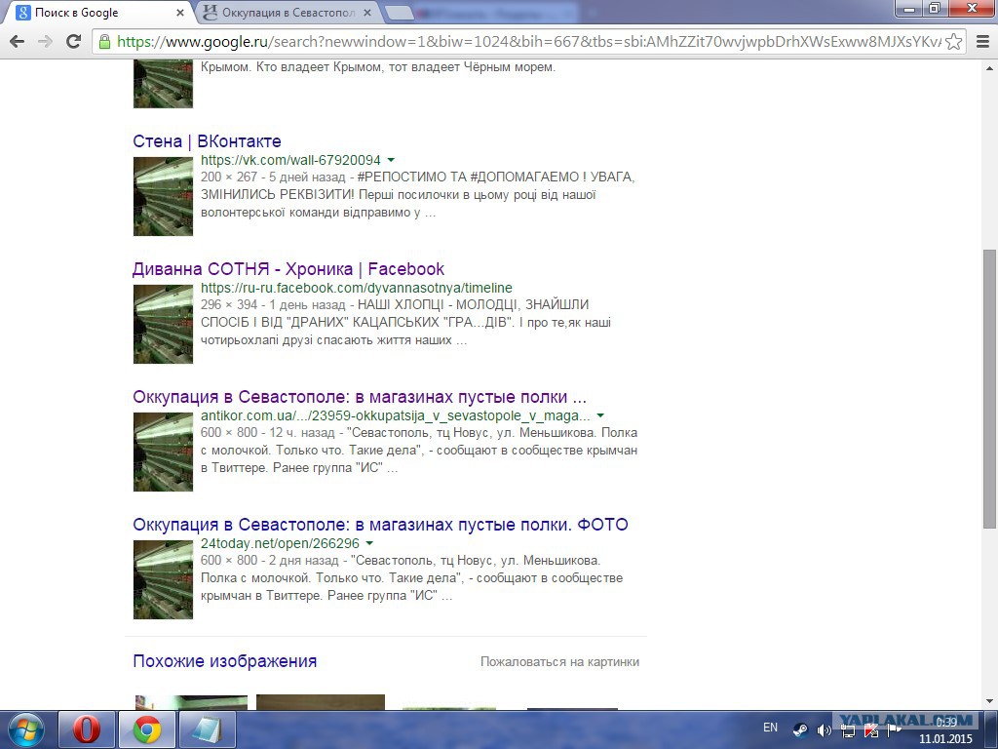This screenshot has width=998, height=749.
Task: Expand the dropdown arrow next to 24today.net/open/266296
Action: 369,543
